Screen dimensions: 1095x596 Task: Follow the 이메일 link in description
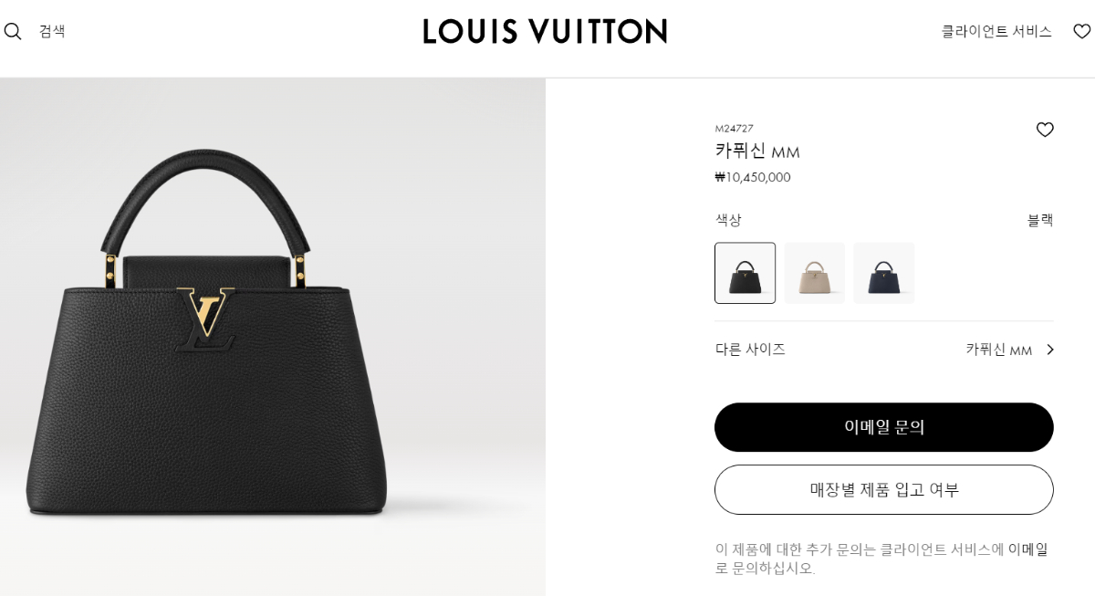[x=1027, y=549]
